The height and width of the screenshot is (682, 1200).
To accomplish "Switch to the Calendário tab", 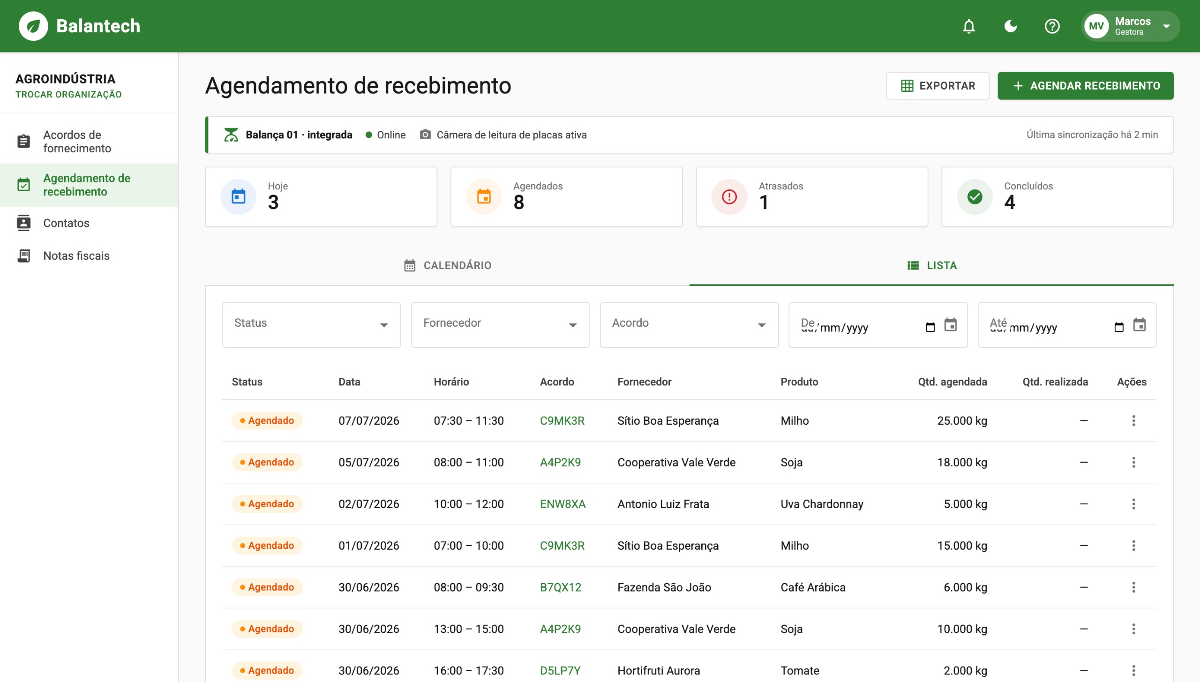I will click(447, 265).
